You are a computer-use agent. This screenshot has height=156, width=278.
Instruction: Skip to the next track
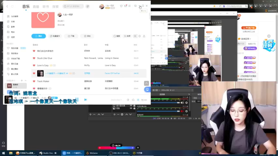[x=85, y=100]
